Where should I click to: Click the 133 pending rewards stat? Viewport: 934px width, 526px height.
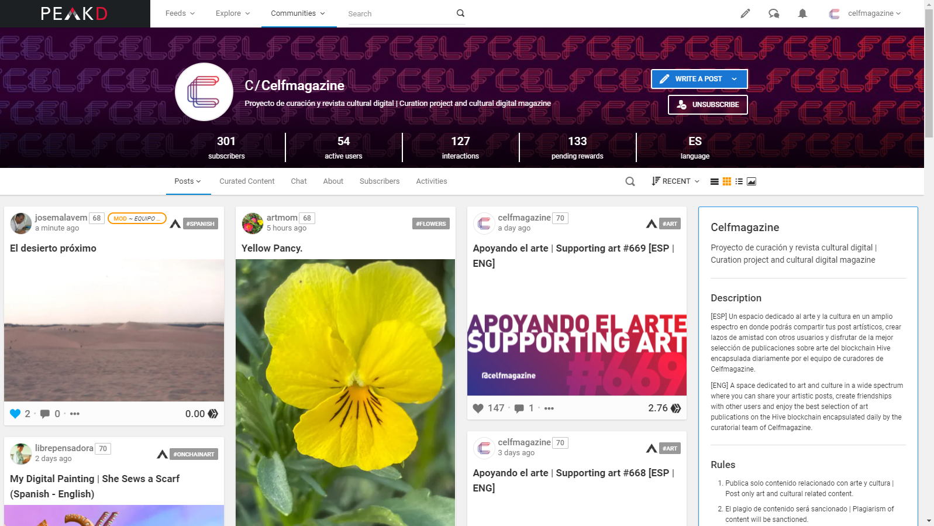point(577,147)
